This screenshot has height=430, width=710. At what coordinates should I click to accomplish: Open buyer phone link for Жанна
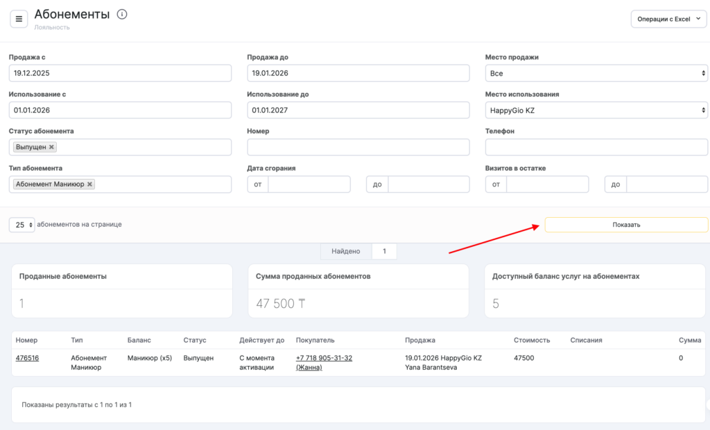(x=324, y=358)
